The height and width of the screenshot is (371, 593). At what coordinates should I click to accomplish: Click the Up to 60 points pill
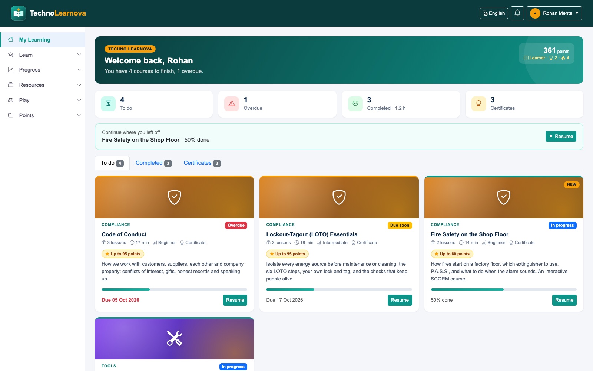click(x=452, y=254)
